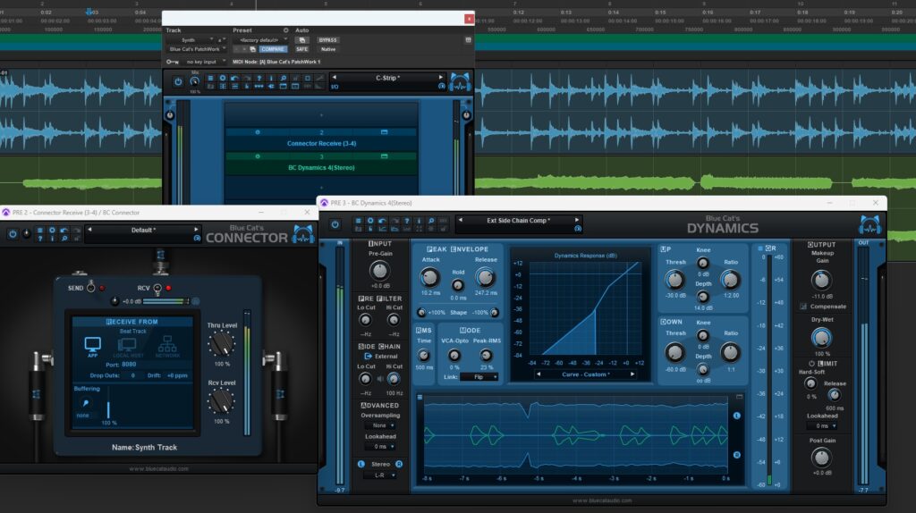Open Dynamics plugin menu icon
Image resolution: width=916 pixels, height=513 pixels.
coord(358,221)
